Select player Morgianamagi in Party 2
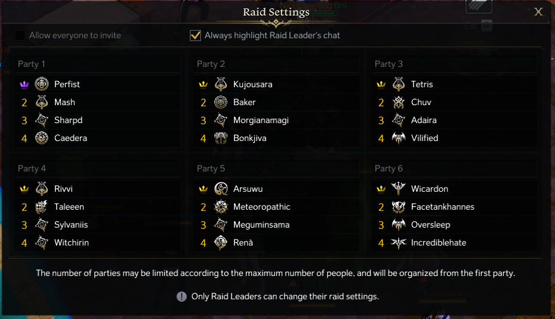The image size is (555, 319). point(261,120)
